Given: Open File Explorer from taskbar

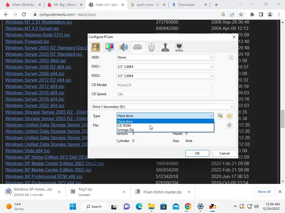Looking at the screenshot, I should [x=151, y=206].
